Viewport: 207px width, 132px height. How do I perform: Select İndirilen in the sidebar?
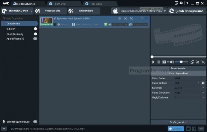(x=11, y=29)
